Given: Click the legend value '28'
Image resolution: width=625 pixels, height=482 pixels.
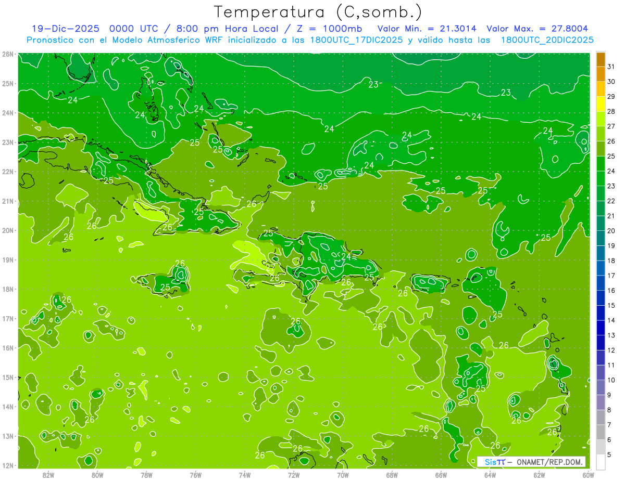Looking at the screenshot, I should (611, 111).
